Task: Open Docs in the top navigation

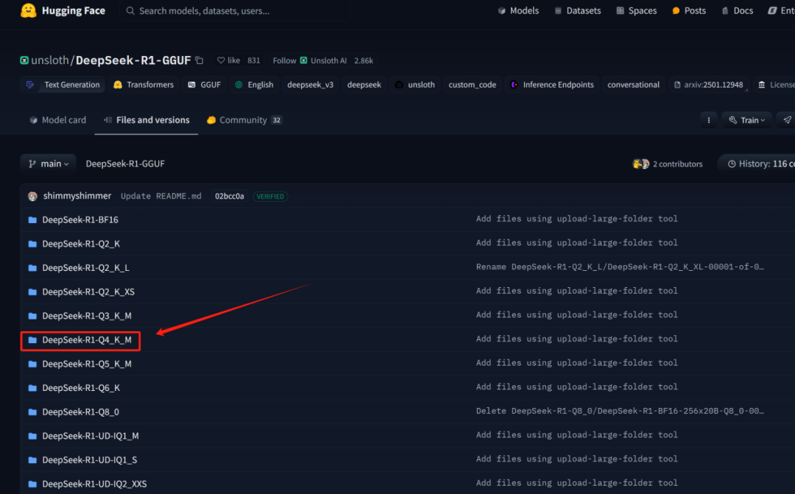Action: [x=737, y=10]
